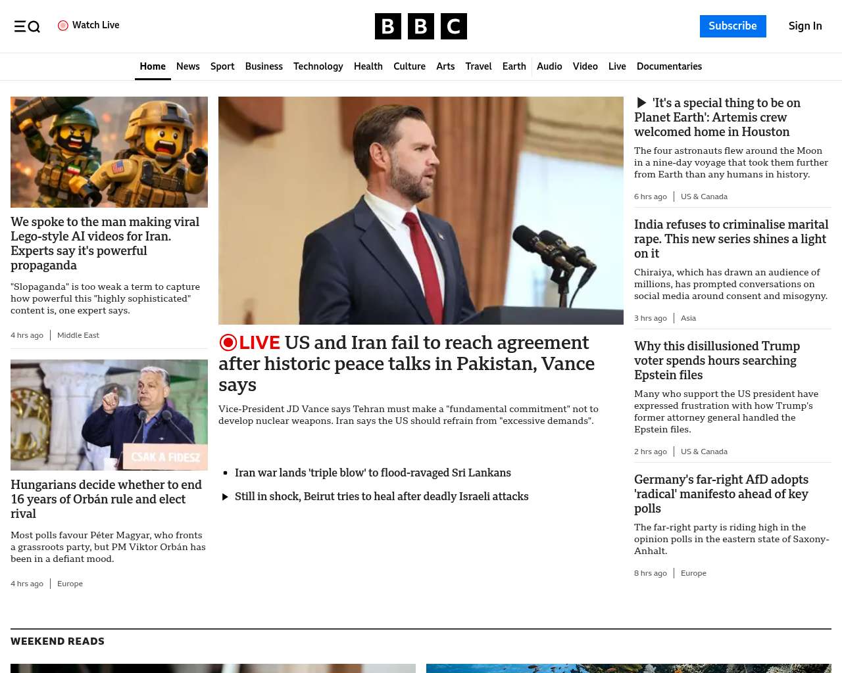Switch to the News tab
Screen dimensions: 842x673
point(187,66)
